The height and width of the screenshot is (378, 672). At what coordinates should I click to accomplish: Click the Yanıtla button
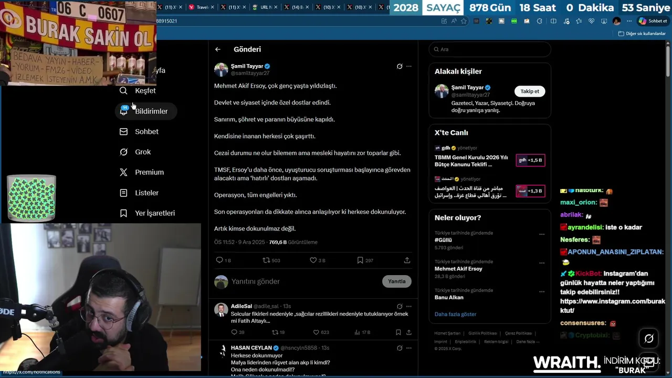397,281
